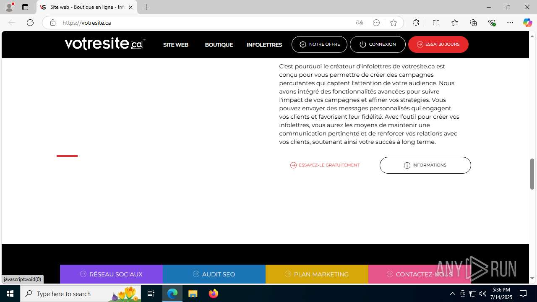
Task: Add this page to favorites
Action: click(x=393, y=23)
